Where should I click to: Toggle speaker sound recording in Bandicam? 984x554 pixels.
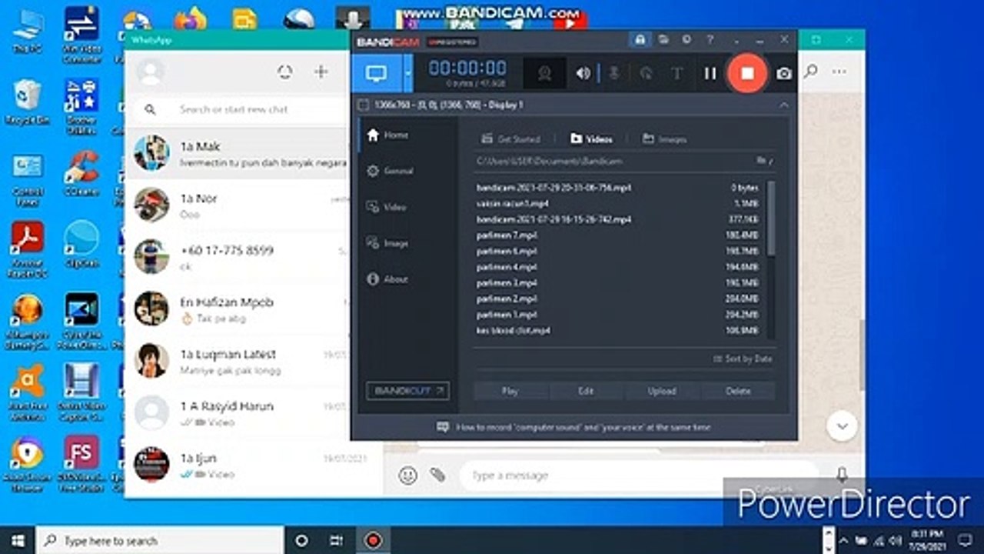click(583, 73)
